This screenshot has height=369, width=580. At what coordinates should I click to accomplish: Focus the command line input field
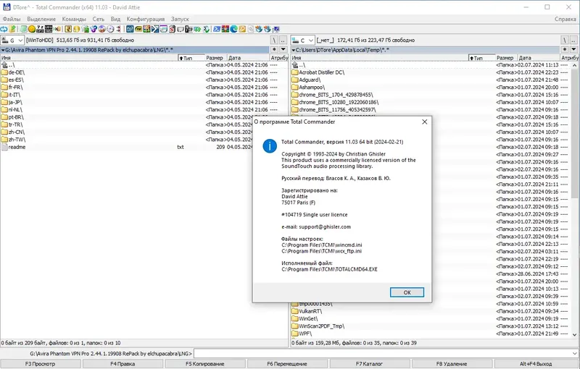382,354
